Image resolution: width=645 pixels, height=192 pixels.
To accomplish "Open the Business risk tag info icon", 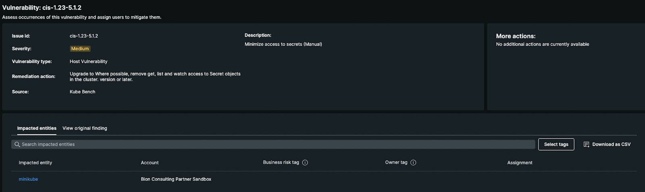I will point(305,163).
